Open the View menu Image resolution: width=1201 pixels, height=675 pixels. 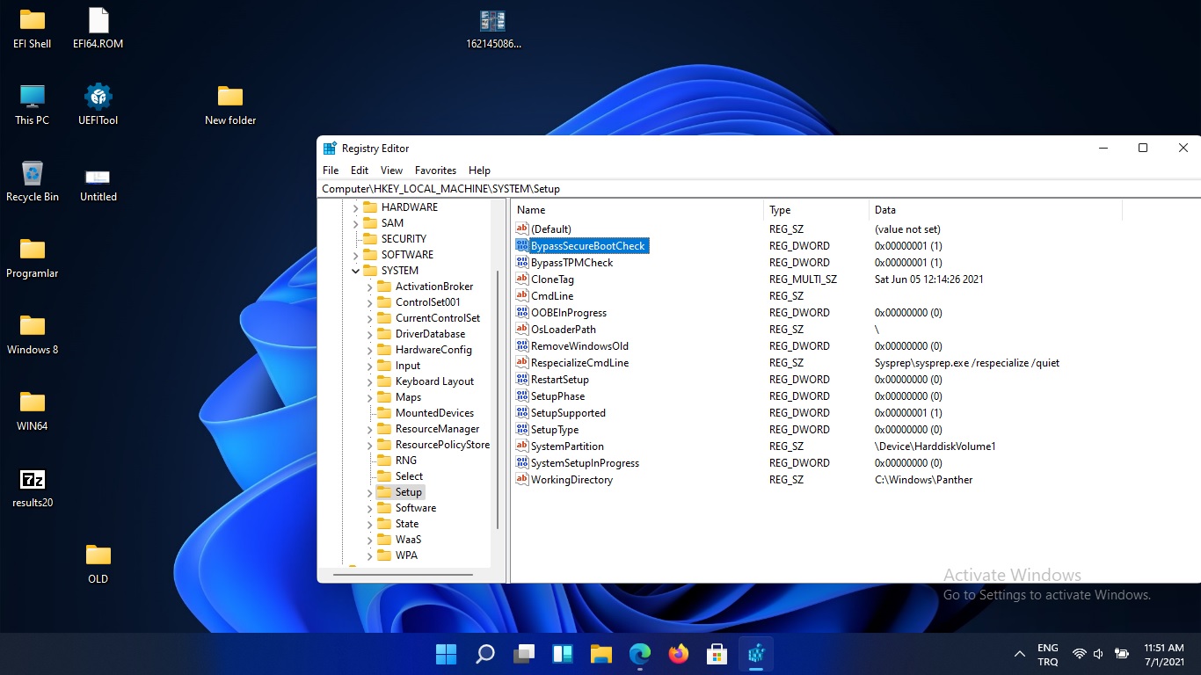click(391, 171)
